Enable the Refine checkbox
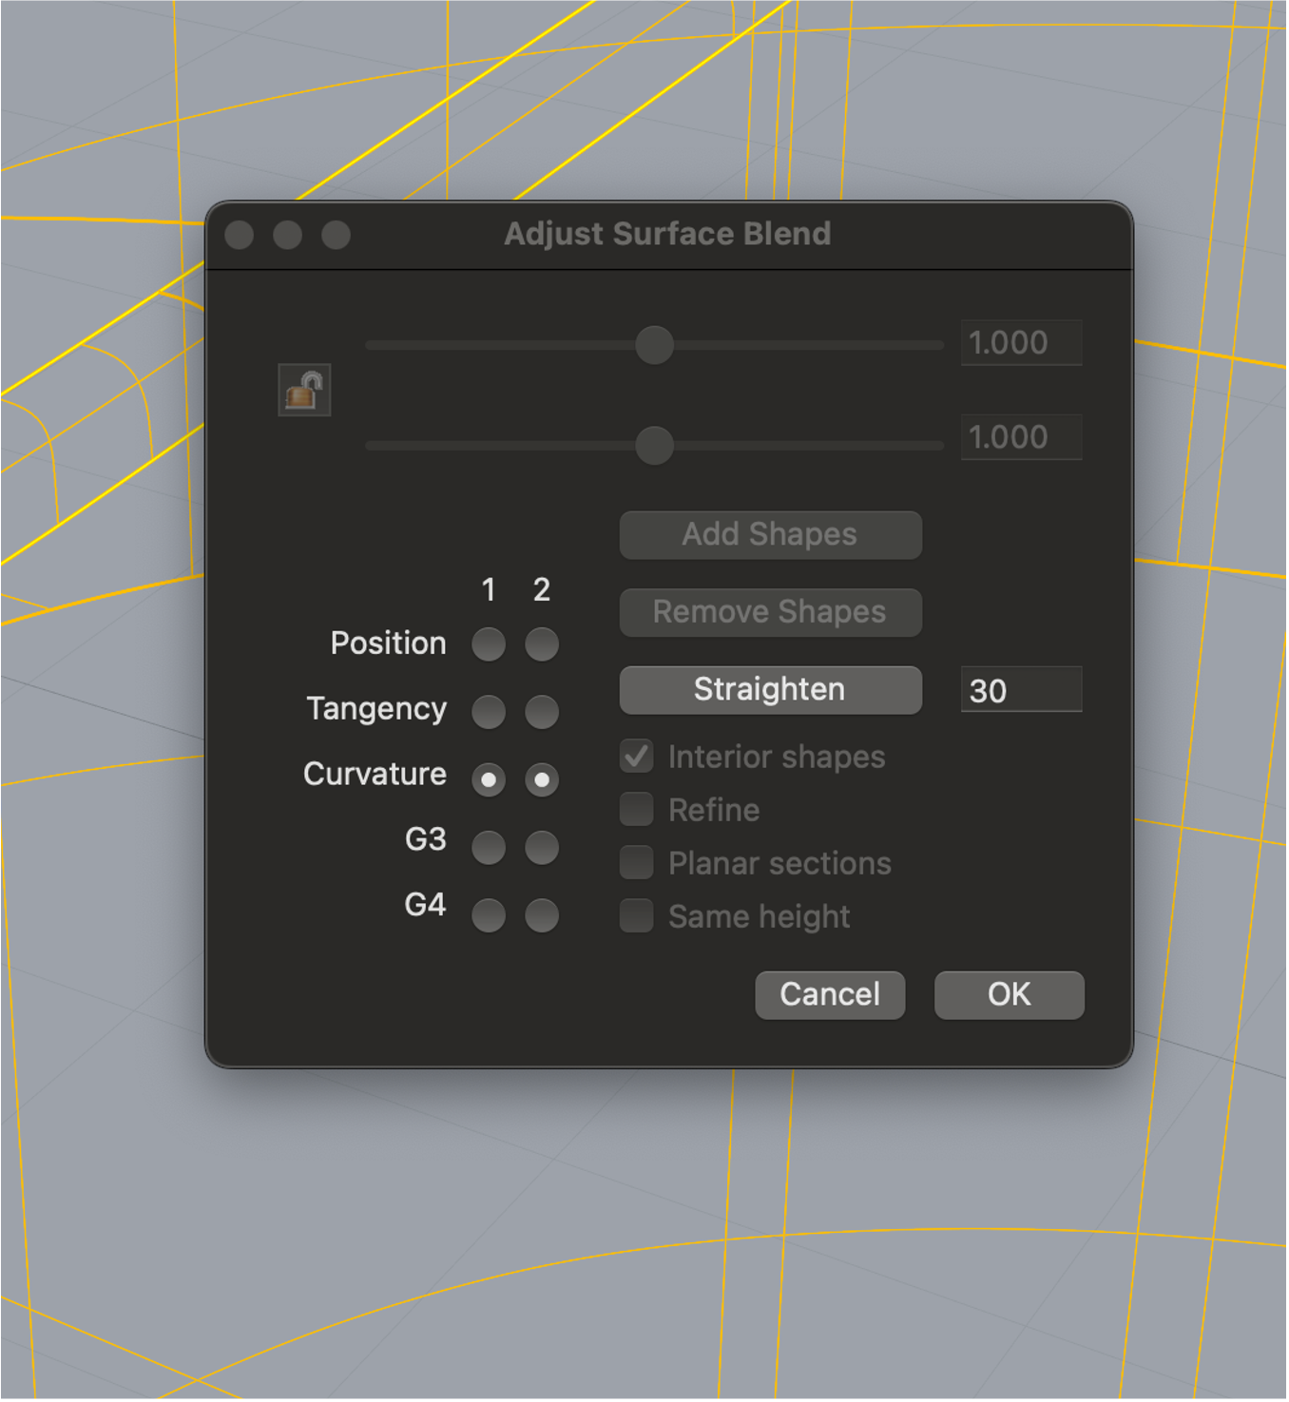 coord(637,810)
